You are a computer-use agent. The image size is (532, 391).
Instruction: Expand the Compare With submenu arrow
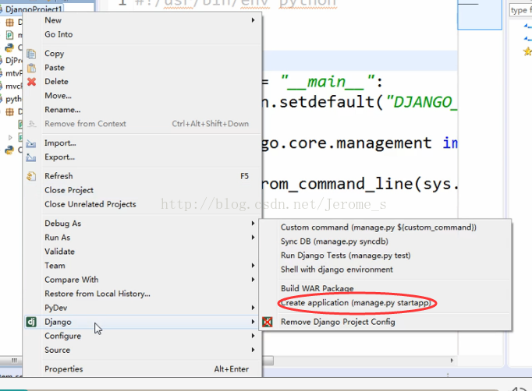(x=253, y=280)
